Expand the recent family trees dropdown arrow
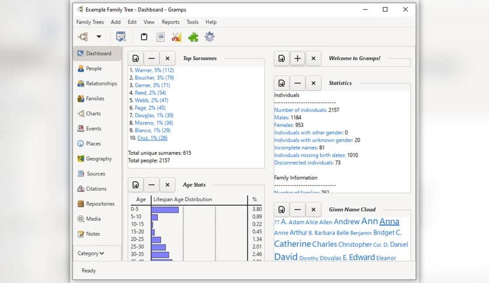This screenshot has height=283, width=489. (x=99, y=37)
